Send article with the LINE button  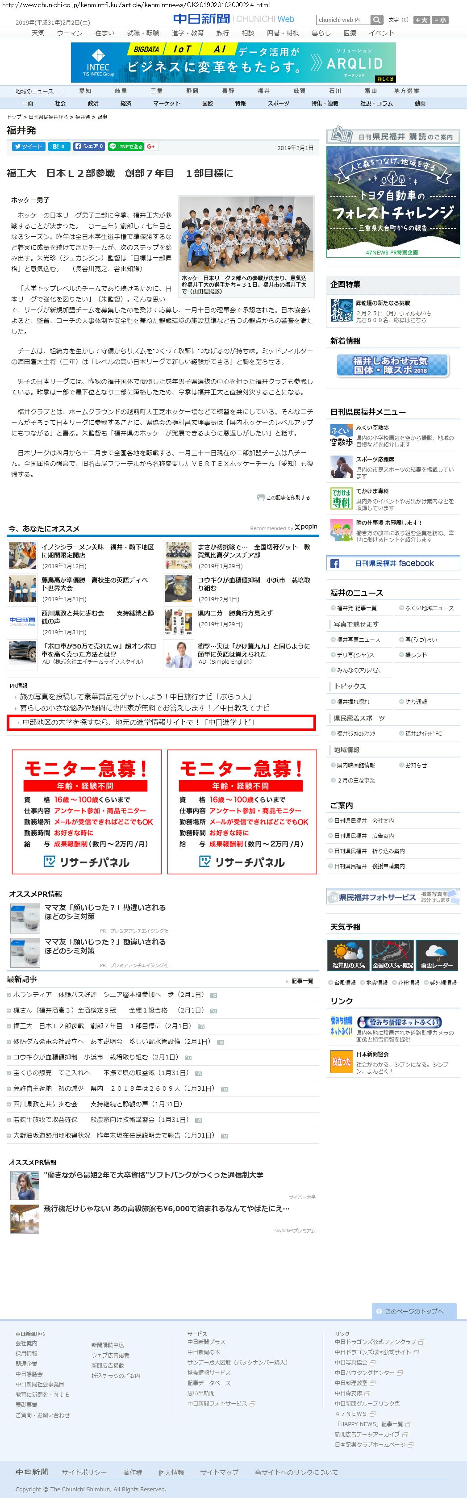[x=125, y=146]
